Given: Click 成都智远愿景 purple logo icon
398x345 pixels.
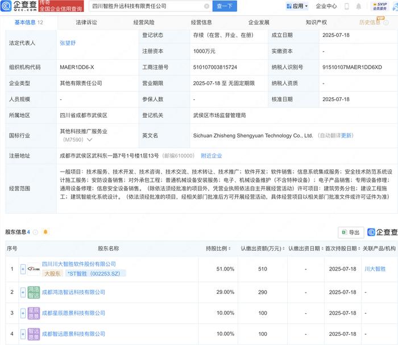Looking at the screenshot, I should 34,334.
